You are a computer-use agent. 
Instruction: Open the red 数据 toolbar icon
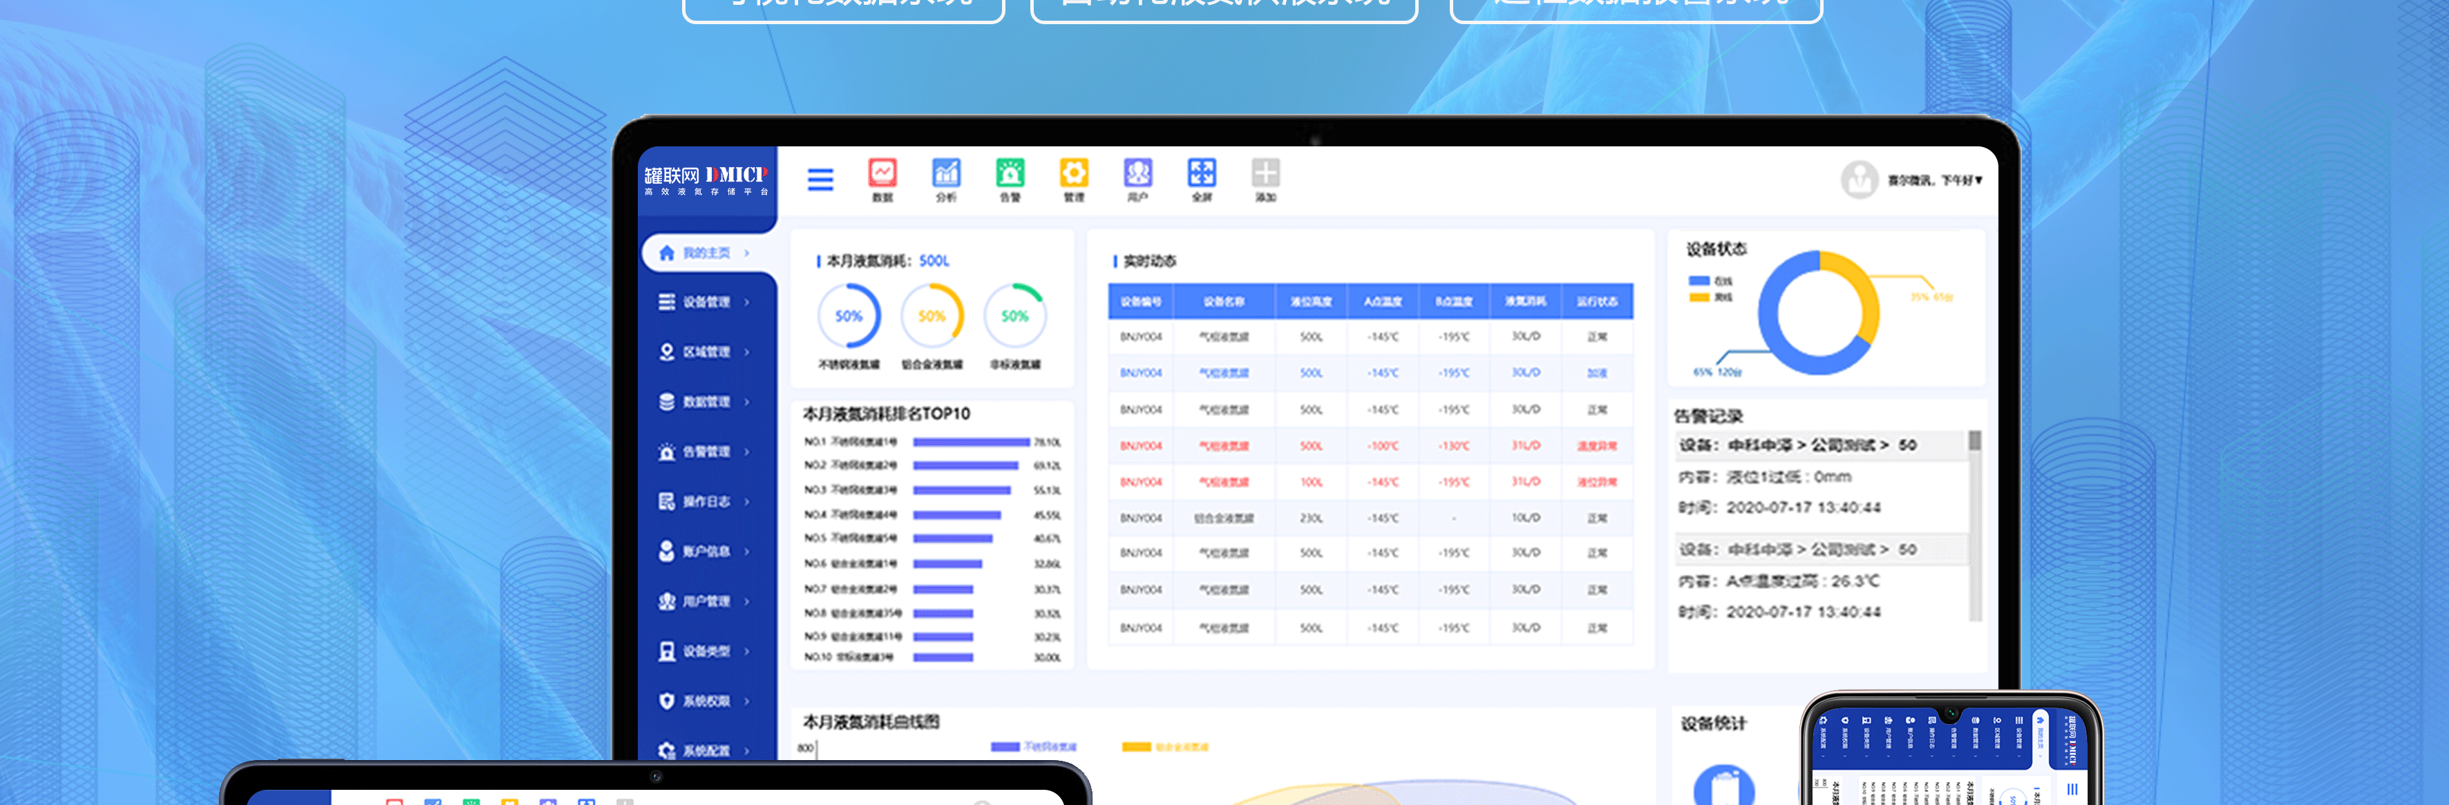882,173
